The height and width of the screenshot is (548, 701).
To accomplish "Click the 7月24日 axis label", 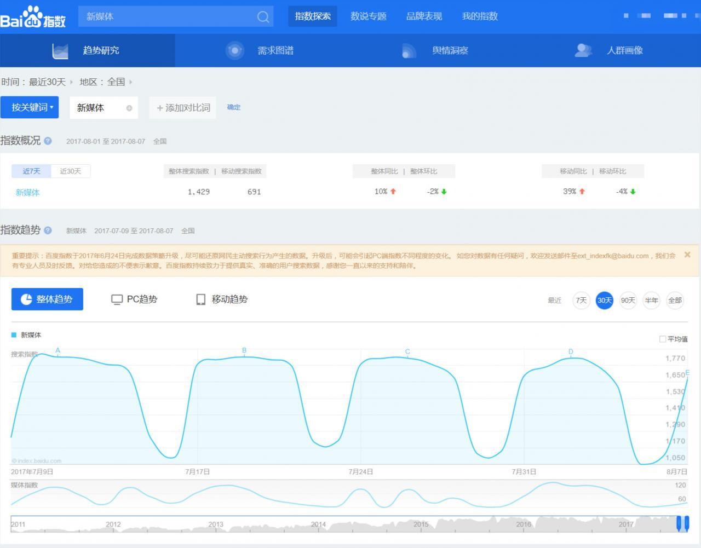I will pos(361,472).
